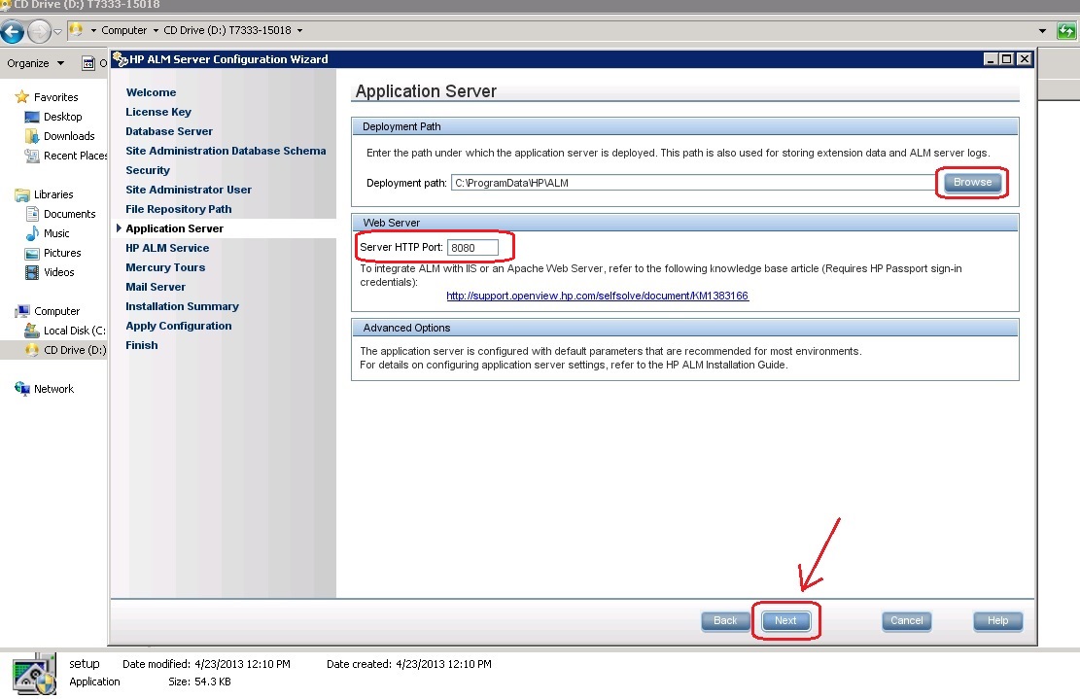This screenshot has height=699, width=1080.
Task: Click the Help button
Action: (x=997, y=620)
